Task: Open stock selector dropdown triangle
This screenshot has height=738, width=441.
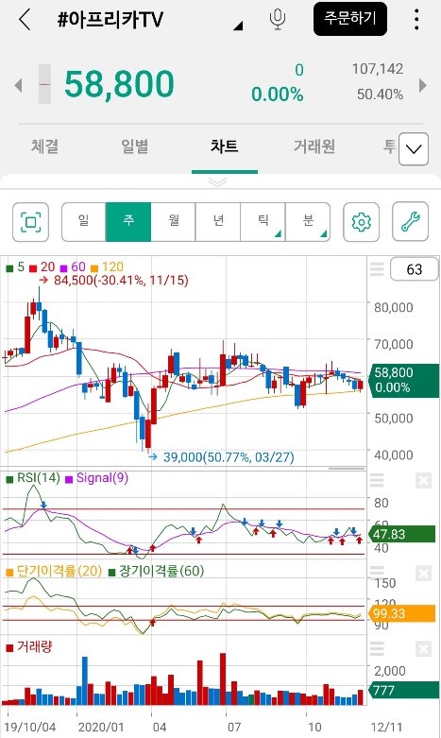Action: (238, 26)
